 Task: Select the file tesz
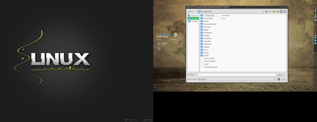(222, 18)
